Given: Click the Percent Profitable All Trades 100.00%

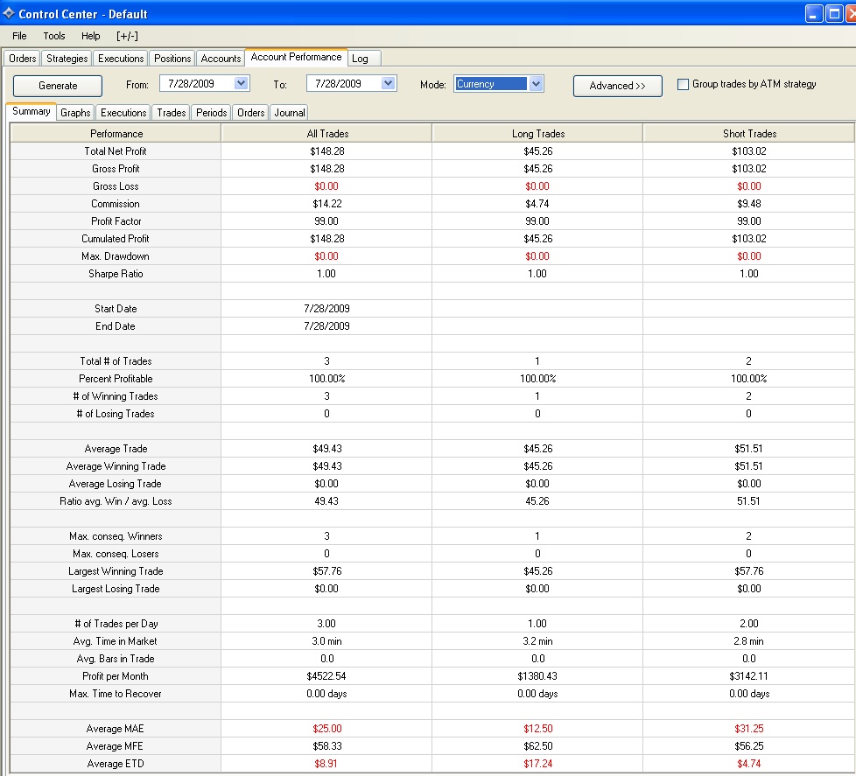Looking at the screenshot, I should [x=327, y=379].
